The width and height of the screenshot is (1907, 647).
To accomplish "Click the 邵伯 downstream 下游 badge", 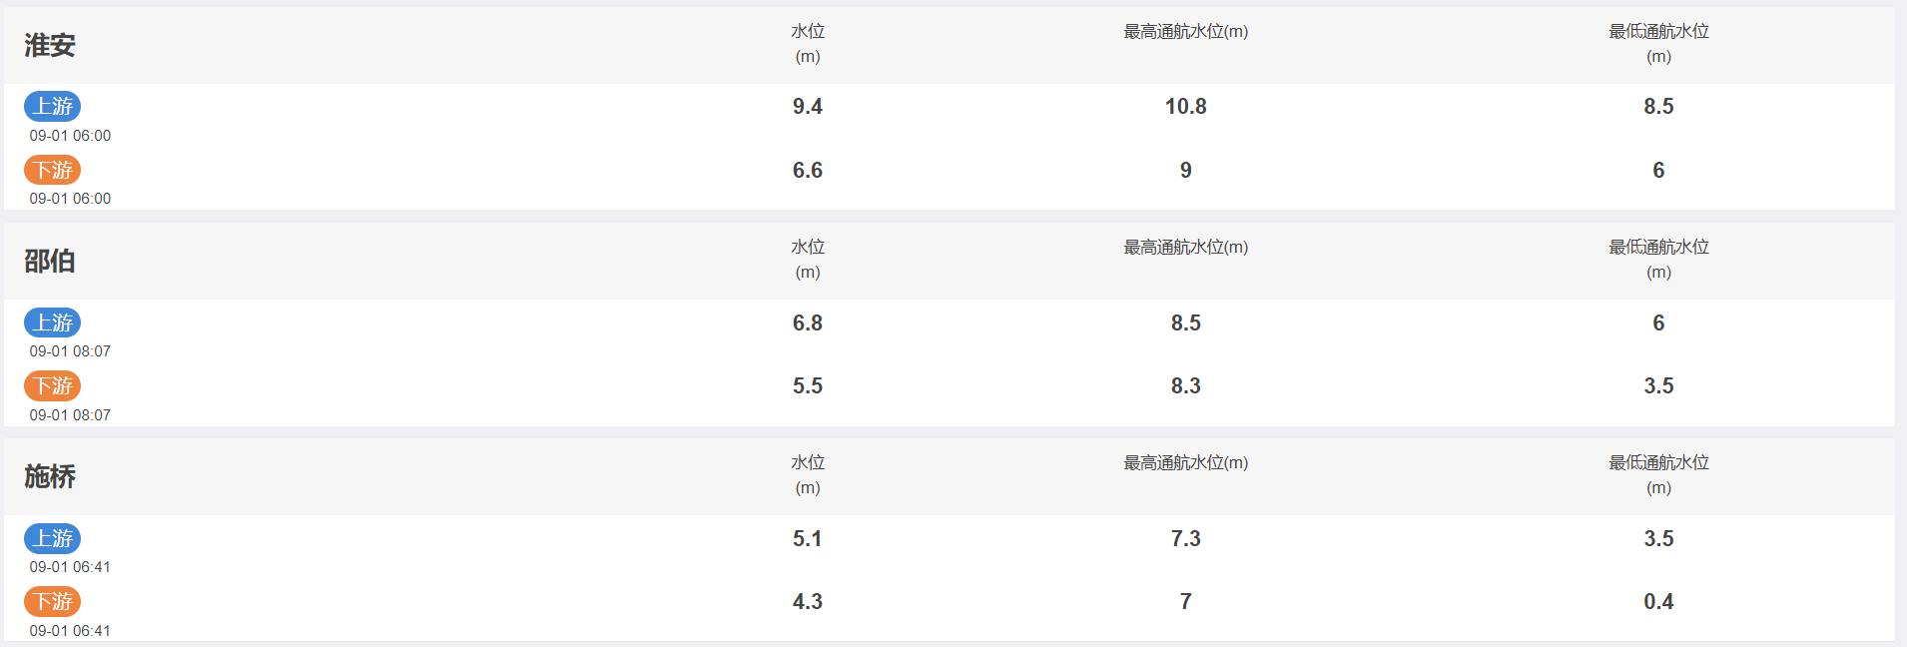I will (52, 385).
